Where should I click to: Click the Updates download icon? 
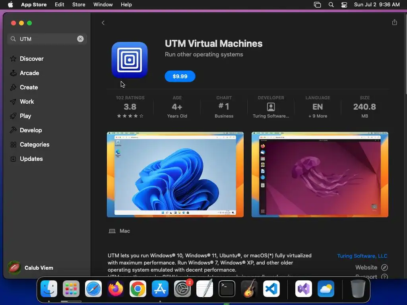click(x=13, y=159)
